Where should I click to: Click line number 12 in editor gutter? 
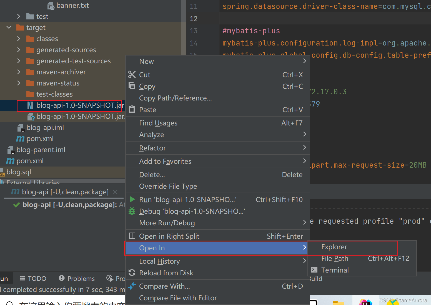click(x=194, y=19)
